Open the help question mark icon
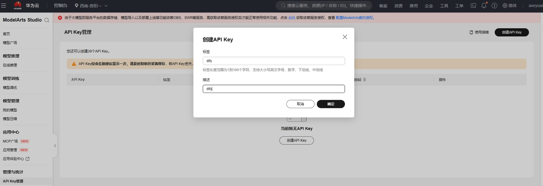 pyautogui.click(x=494, y=6)
